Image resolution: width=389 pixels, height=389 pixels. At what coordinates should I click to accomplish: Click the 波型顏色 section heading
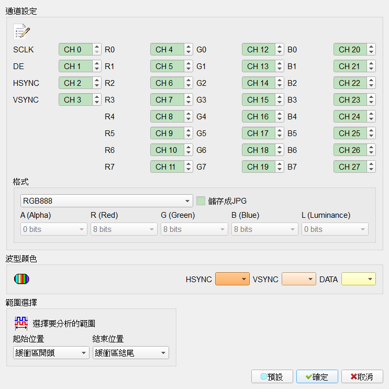(x=21, y=259)
